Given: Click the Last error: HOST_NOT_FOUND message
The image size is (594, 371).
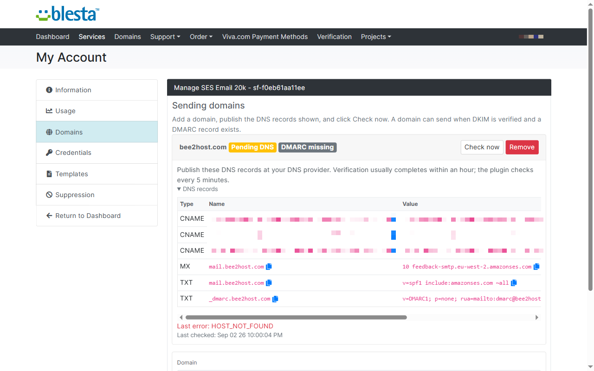Looking at the screenshot, I should click(225, 326).
